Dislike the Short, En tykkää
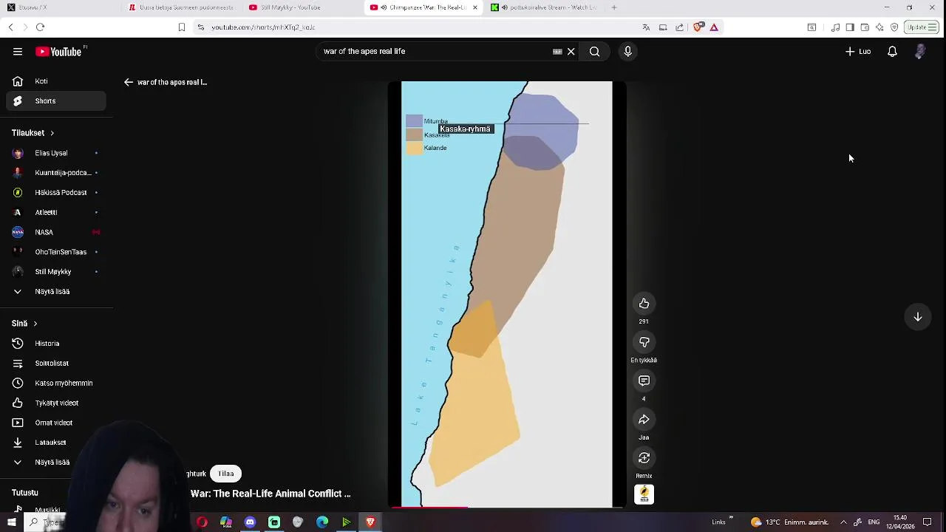 (644, 342)
